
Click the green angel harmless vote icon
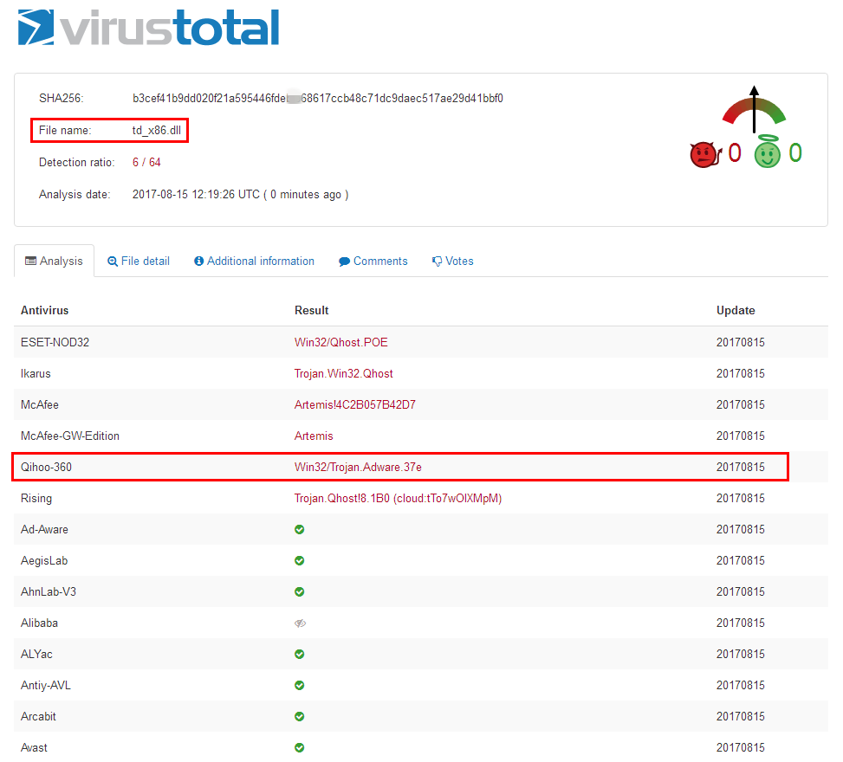coord(767,153)
